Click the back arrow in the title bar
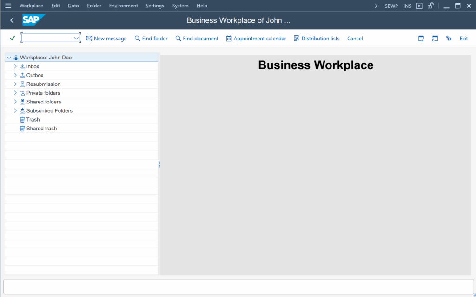Image resolution: width=476 pixels, height=297 pixels. [x=12, y=20]
